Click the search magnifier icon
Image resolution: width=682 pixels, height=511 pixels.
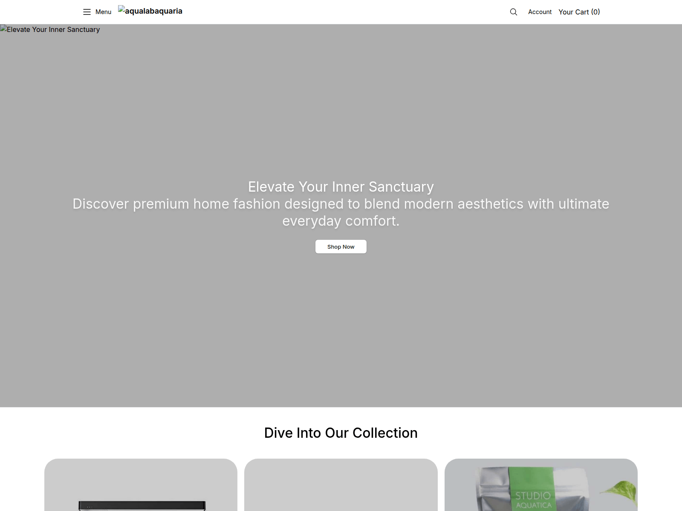514,12
